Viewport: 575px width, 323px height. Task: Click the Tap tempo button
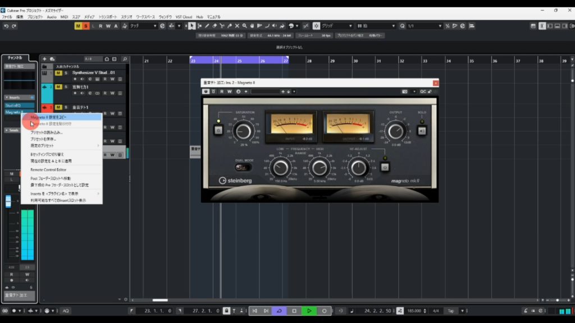click(451, 311)
